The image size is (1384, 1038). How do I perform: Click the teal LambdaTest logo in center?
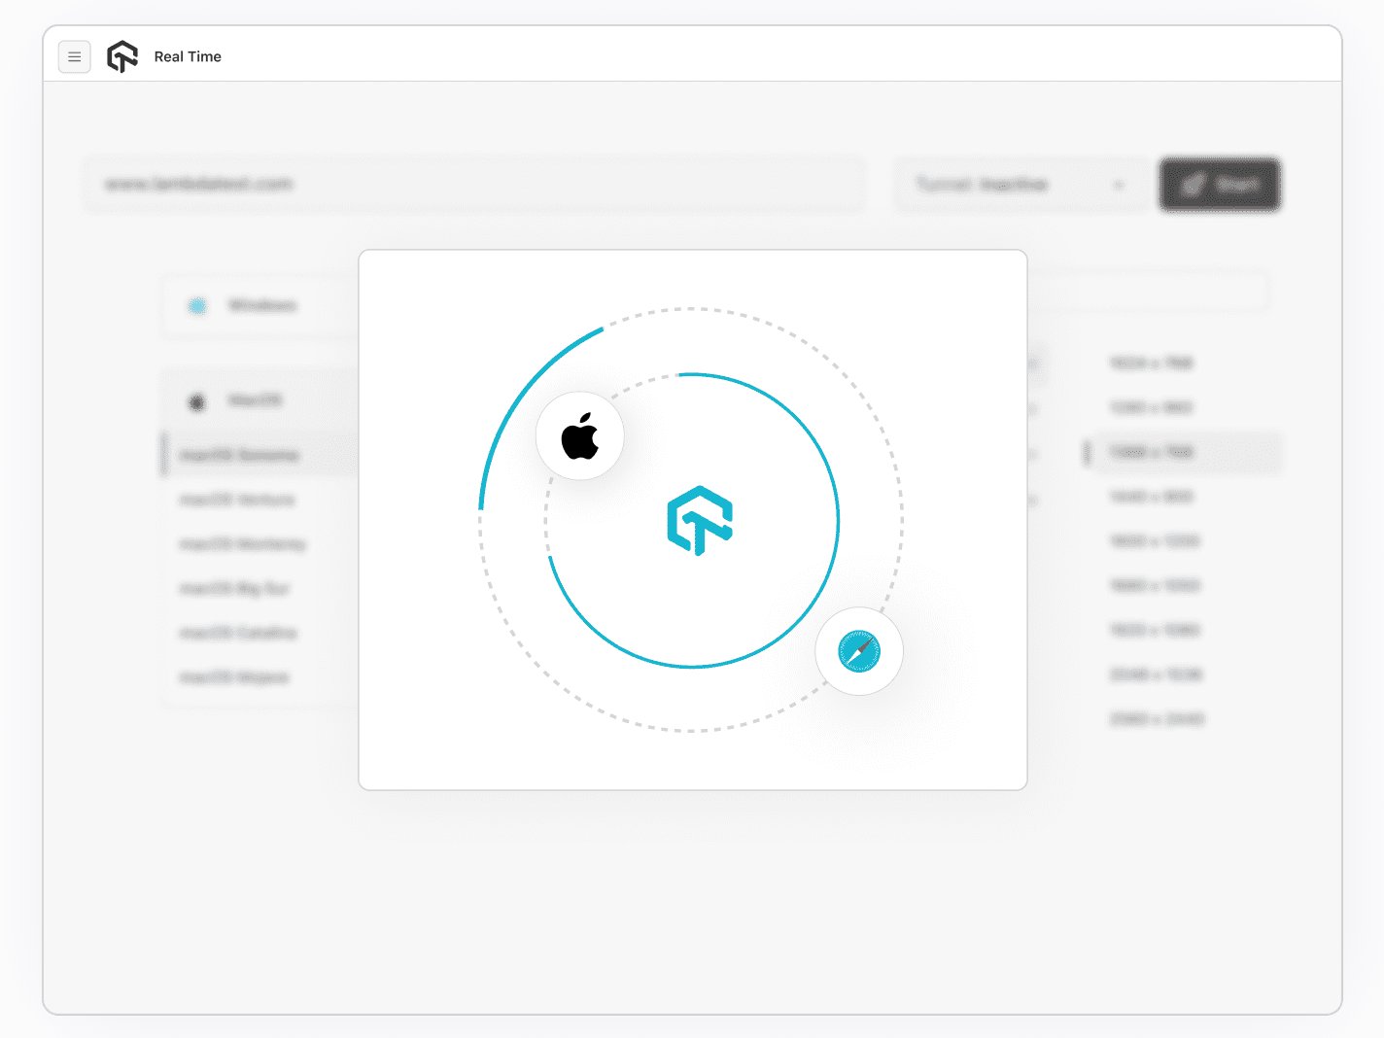(x=699, y=520)
